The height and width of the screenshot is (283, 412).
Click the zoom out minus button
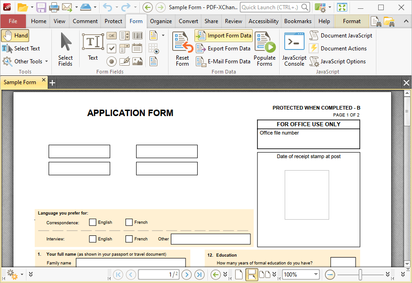point(330,275)
